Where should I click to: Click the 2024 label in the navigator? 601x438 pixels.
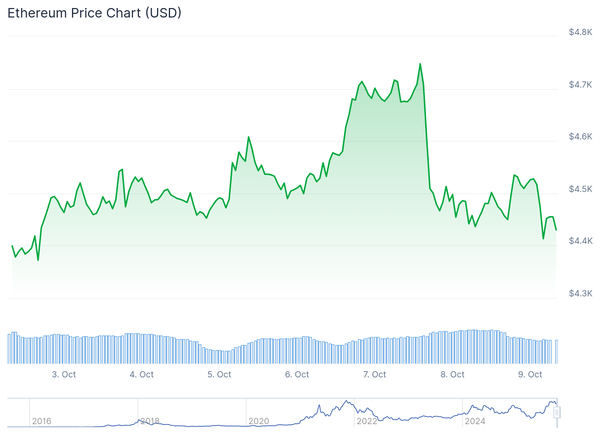(475, 421)
